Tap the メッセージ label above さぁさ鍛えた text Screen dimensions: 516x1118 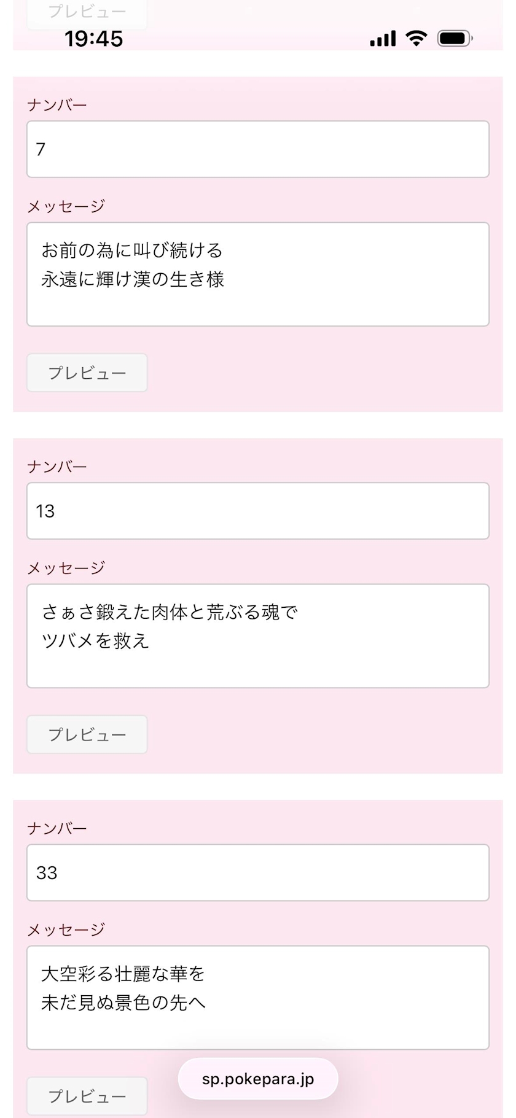[x=66, y=568]
